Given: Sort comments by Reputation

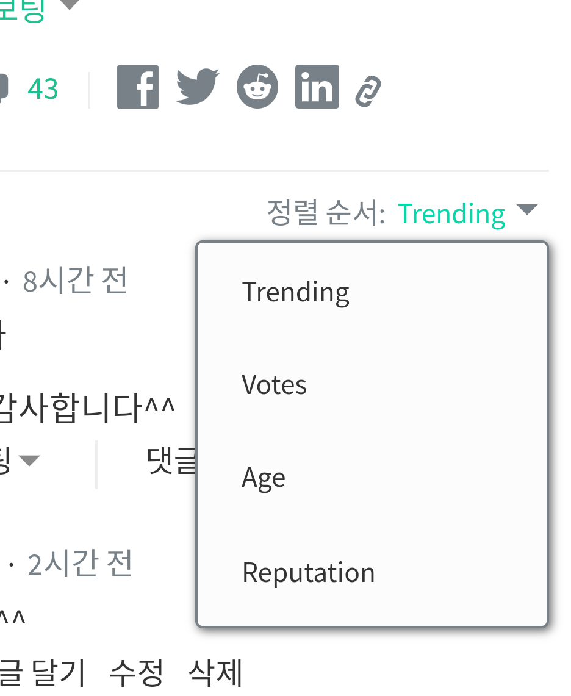Looking at the screenshot, I should click(x=308, y=572).
